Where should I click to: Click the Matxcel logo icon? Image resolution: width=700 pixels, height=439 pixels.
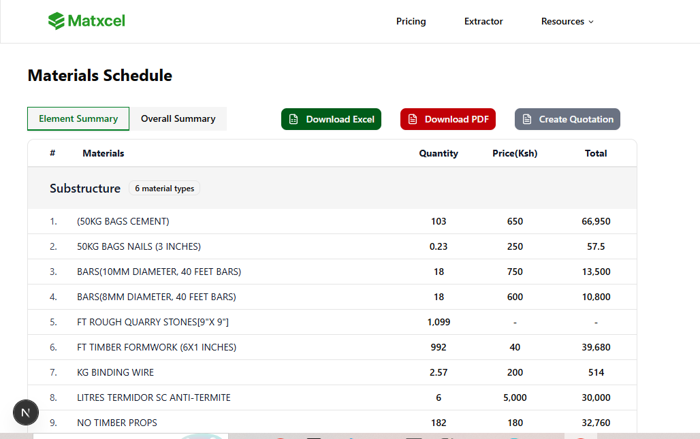[55, 21]
